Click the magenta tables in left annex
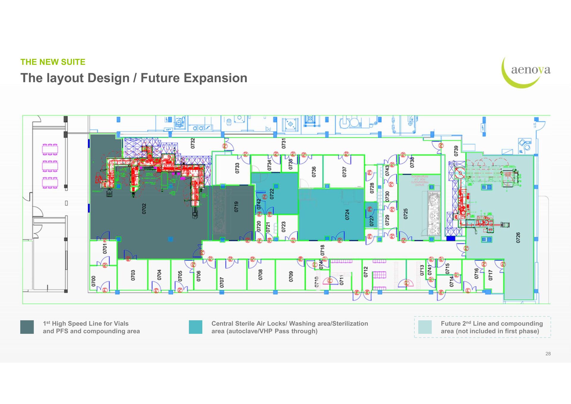The image size is (571, 404). point(50,166)
